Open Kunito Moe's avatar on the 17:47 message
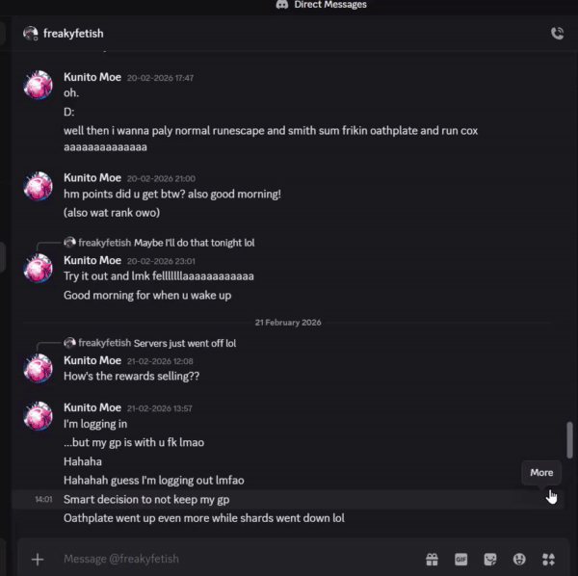Screen dimensions: 578x576 pyautogui.click(x=39, y=86)
